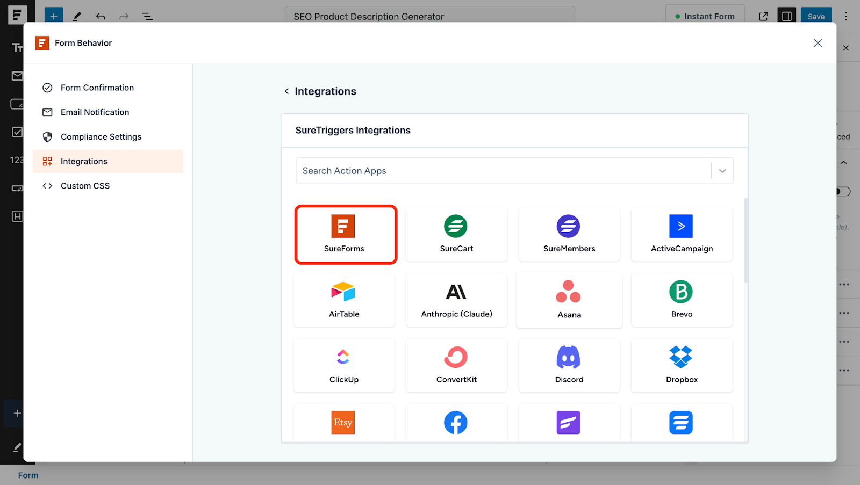Enable the toggle in the right panel

pyautogui.click(x=842, y=191)
